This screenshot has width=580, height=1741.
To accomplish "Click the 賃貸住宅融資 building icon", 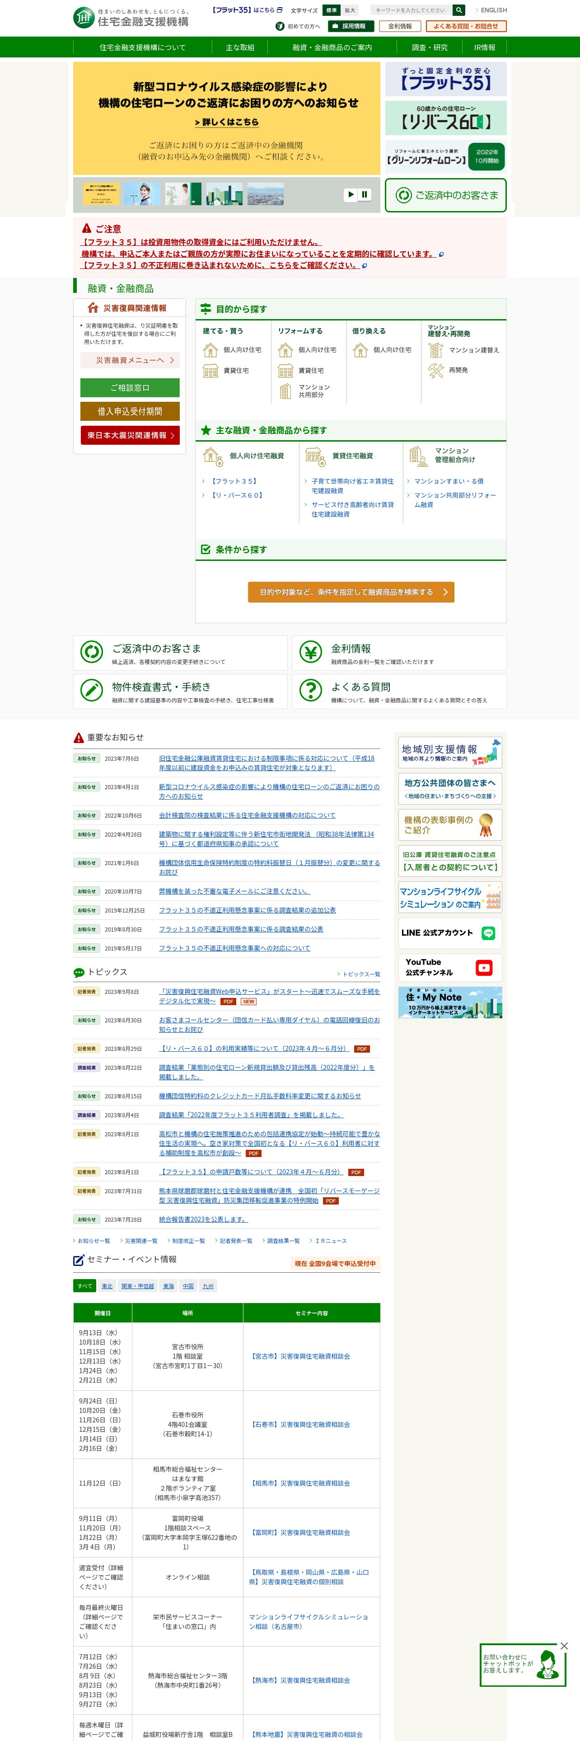I will (x=315, y=456).
